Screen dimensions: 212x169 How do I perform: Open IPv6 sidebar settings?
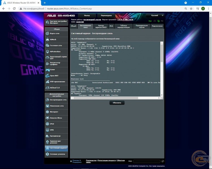[56, 124]
